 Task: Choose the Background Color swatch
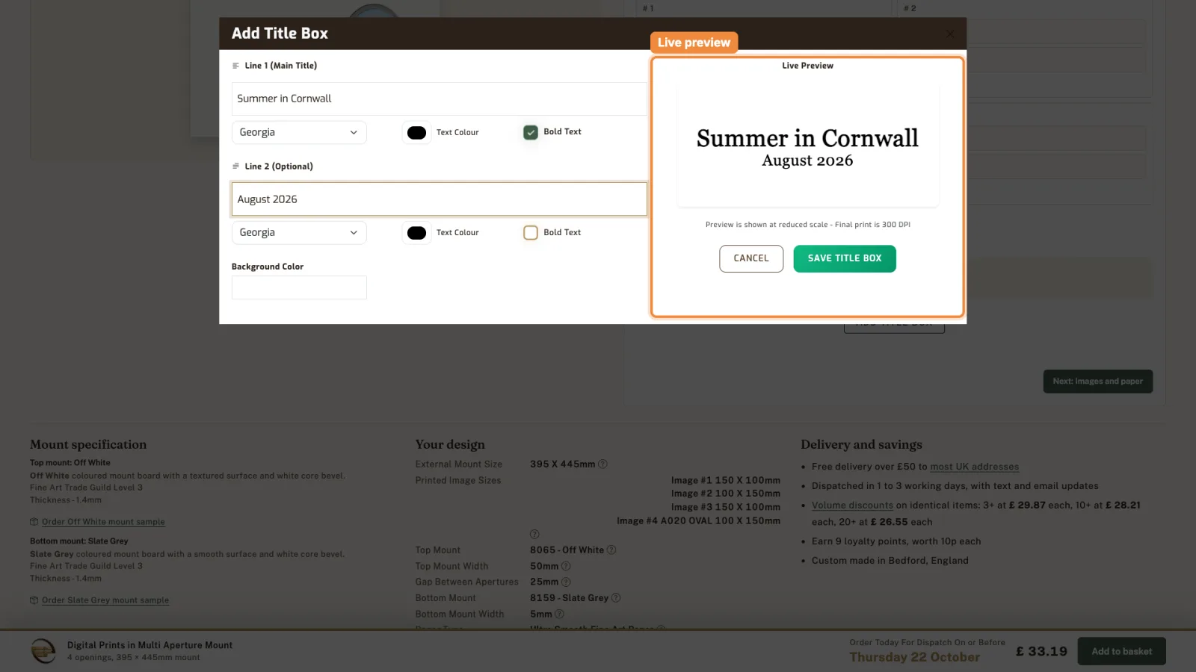[x=299, y=287]
